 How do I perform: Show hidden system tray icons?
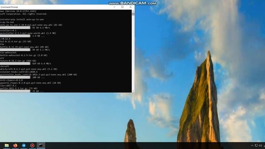click(252, 146)
